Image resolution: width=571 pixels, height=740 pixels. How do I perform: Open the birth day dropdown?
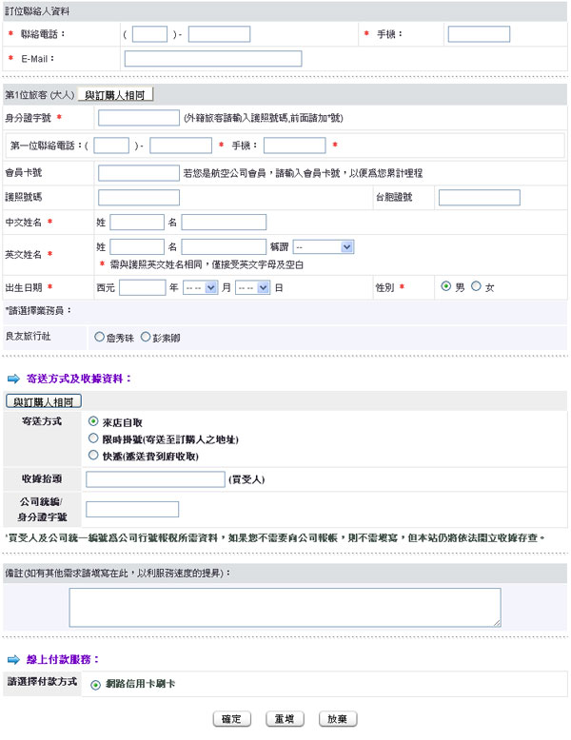253,287
